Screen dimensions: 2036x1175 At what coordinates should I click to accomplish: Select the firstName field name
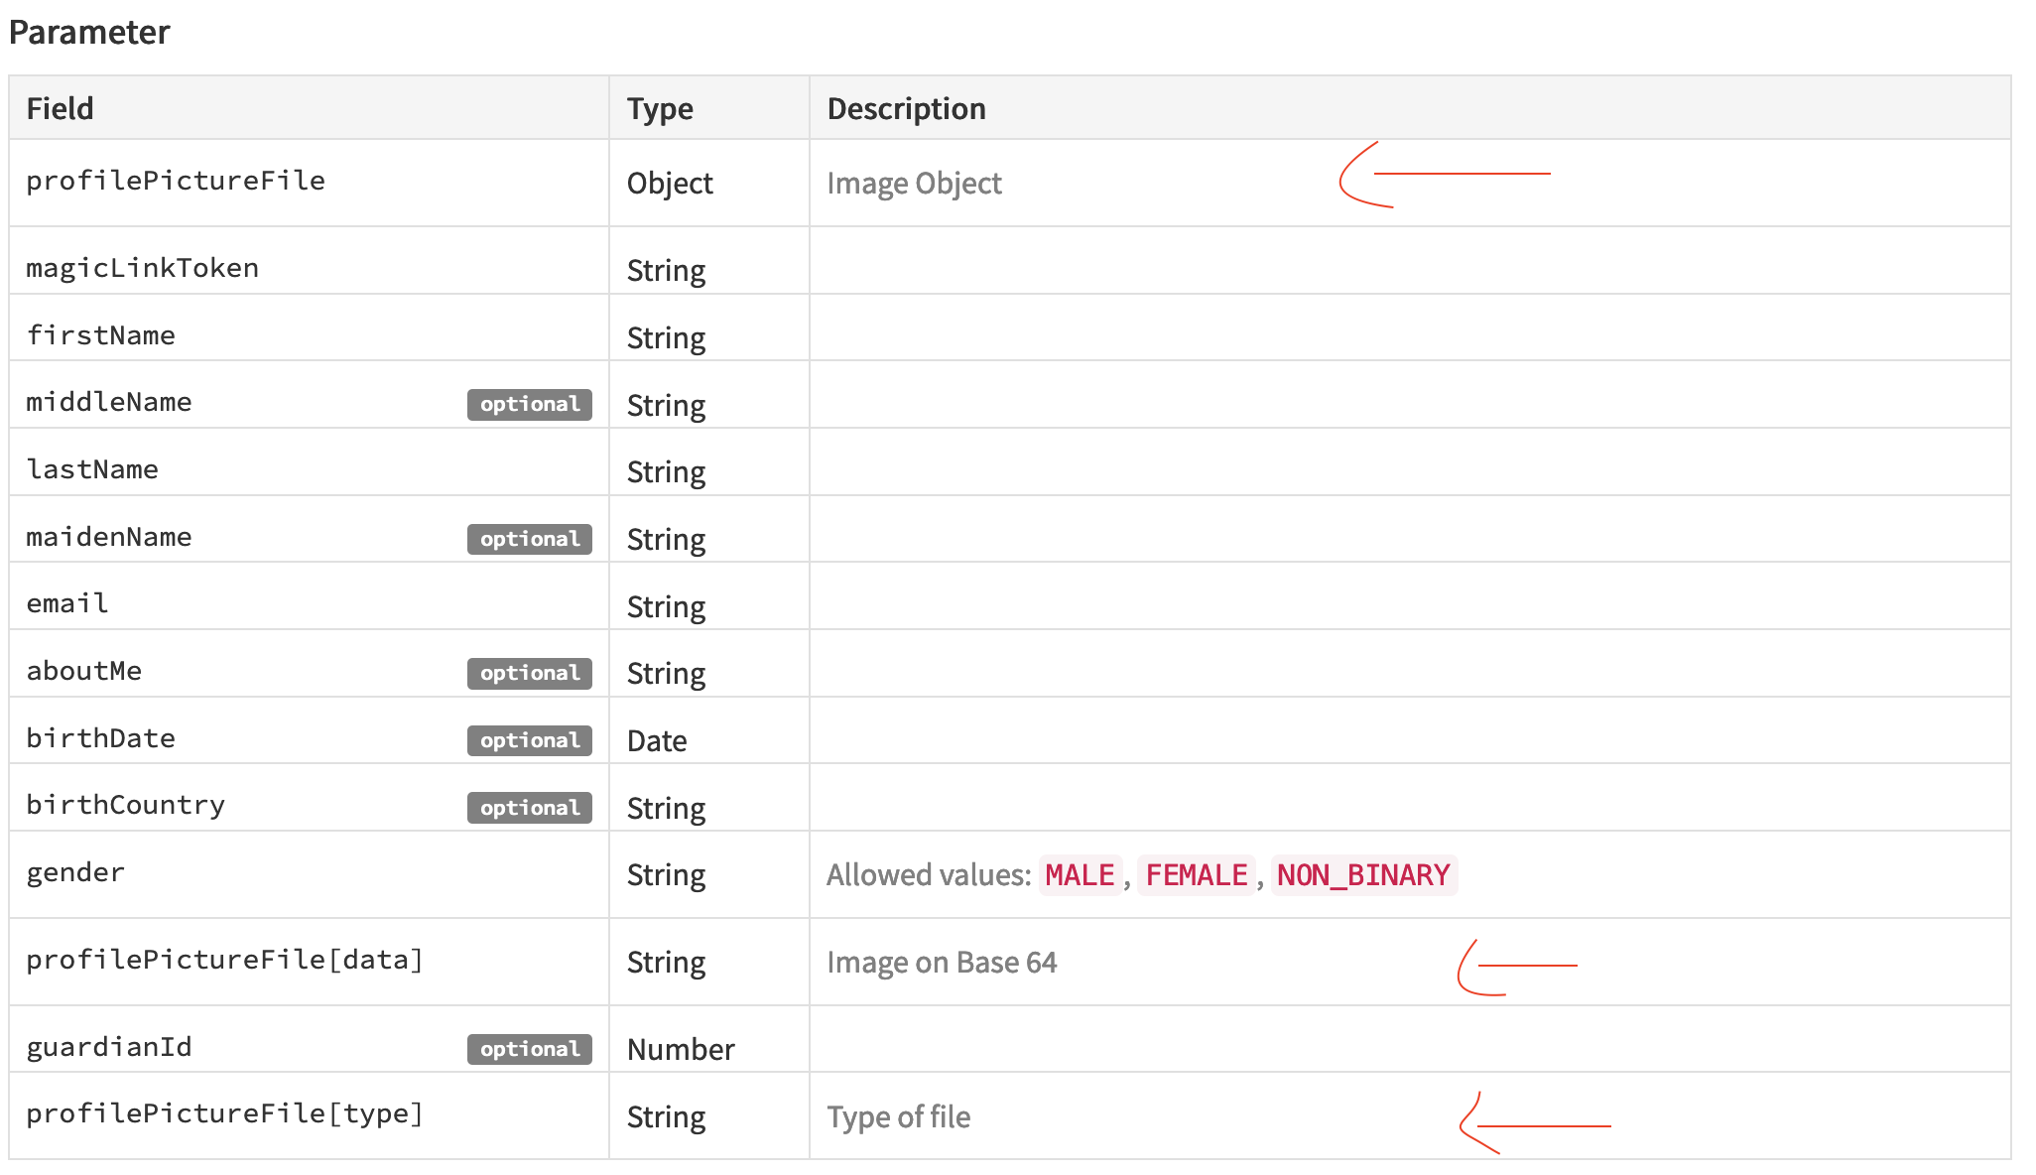pos(100,335)
